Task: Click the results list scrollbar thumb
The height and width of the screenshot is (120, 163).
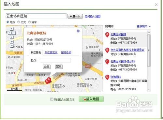Action: tap(149, 51)
